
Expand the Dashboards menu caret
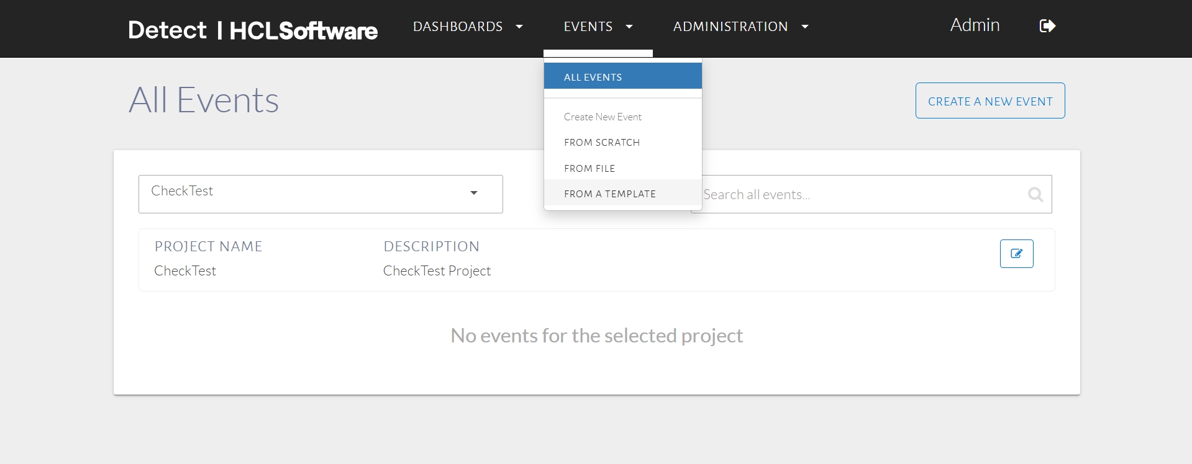tap(519, 27)
